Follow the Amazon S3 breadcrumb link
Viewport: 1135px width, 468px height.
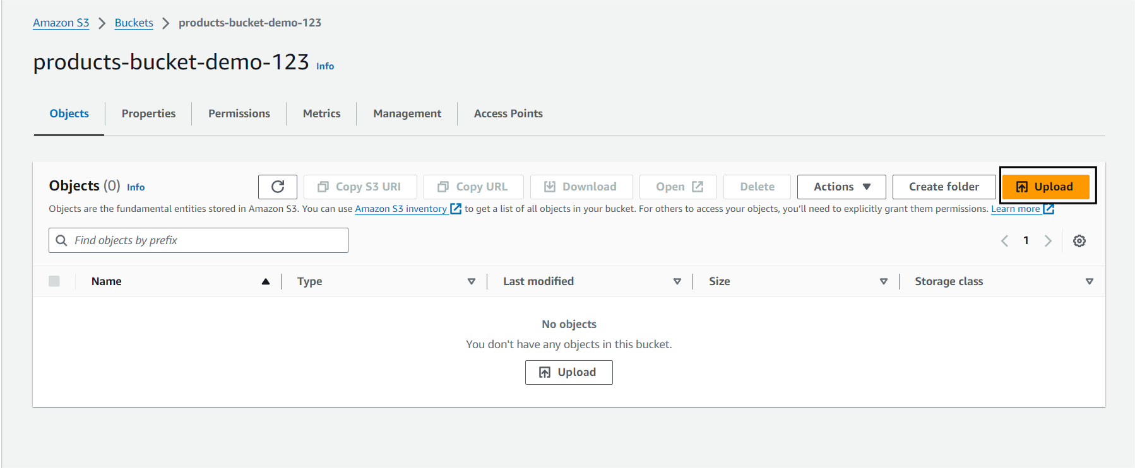61,23
